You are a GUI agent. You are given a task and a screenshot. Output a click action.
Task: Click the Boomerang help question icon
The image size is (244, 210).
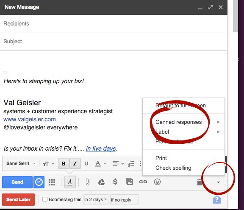point(217,200)
